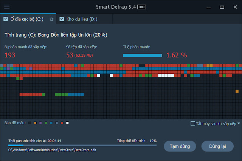
Task: Click the overall progress value 10%
Action: [x=153, y=141]
